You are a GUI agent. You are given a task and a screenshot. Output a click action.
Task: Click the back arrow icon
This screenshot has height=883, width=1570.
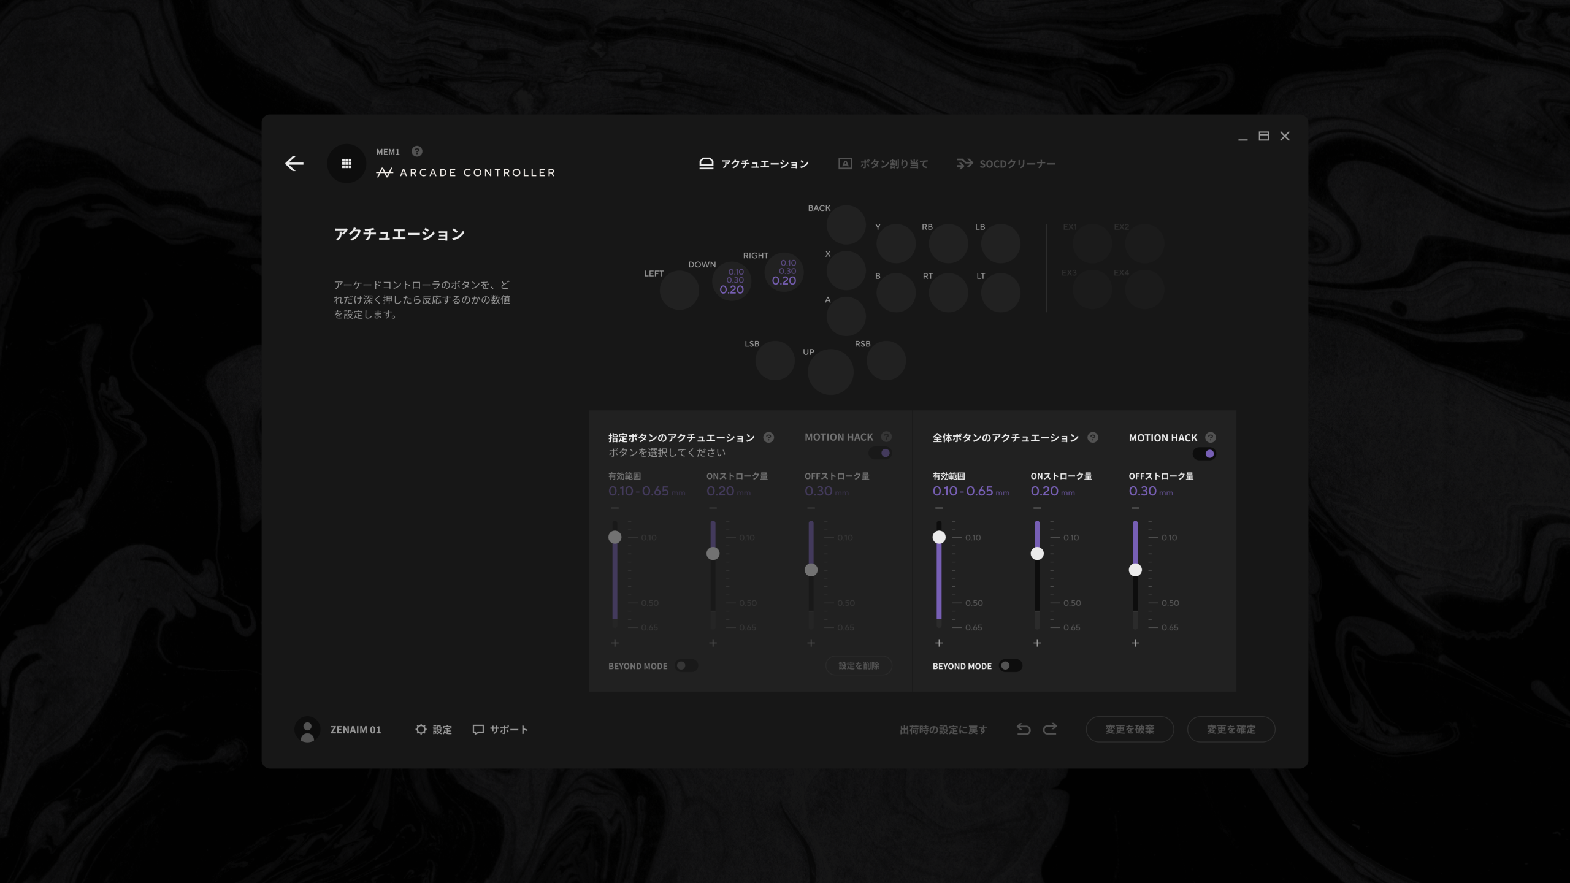(x=294, y=163)
